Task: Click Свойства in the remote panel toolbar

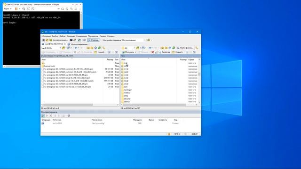Action: click(x=164, y=52)
